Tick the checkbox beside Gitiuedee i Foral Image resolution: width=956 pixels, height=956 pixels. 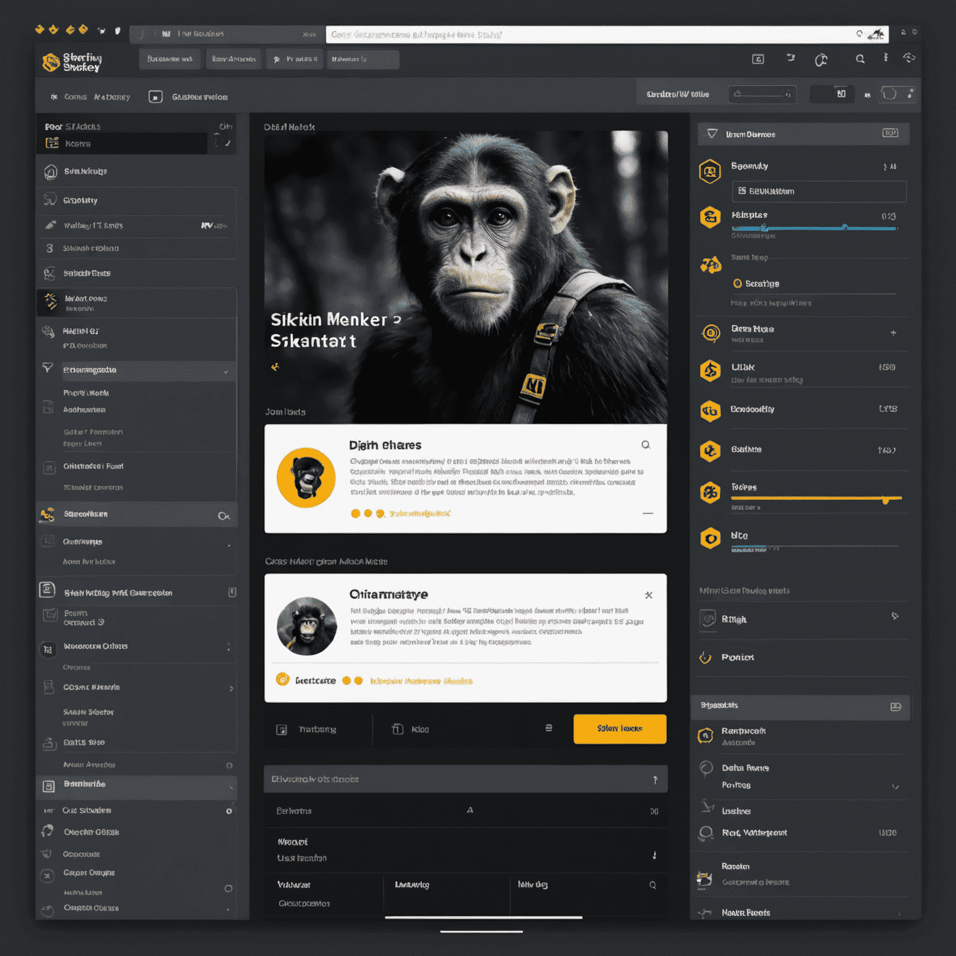(x=49, y=468)
